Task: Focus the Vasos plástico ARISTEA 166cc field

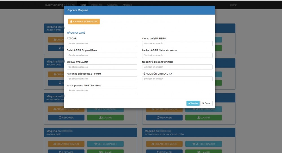Action: [102, 91]
